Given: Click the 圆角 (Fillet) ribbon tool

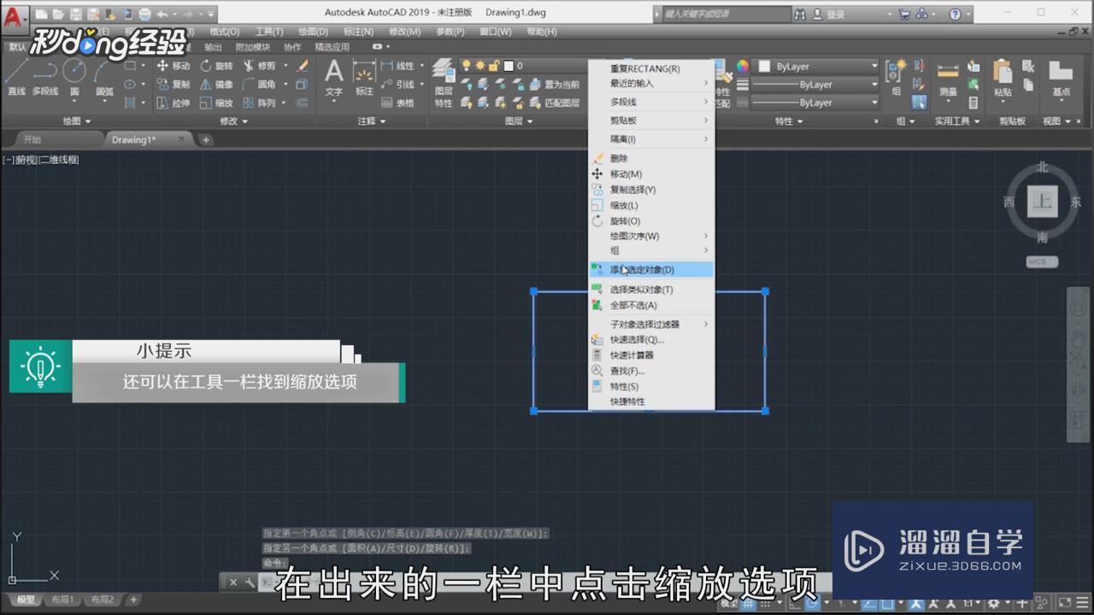Looking at the screenshot, I should tap(259, 85).
